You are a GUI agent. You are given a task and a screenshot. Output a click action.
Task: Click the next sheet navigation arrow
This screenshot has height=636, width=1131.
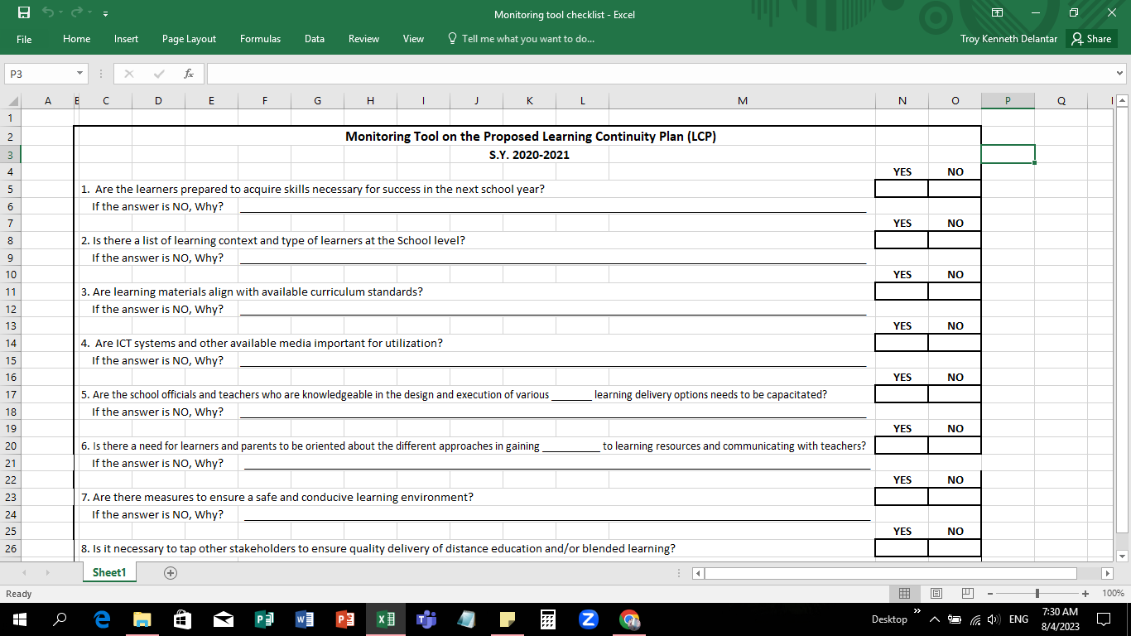pos(48,572)
